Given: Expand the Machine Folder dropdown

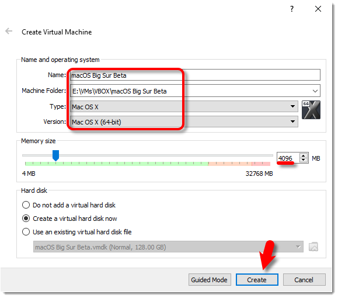Looking at the screenshot, I should (315, 91).
